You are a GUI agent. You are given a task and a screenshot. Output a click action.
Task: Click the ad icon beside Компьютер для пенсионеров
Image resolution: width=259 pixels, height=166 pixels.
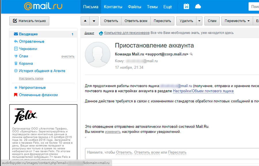click(101, 33)
